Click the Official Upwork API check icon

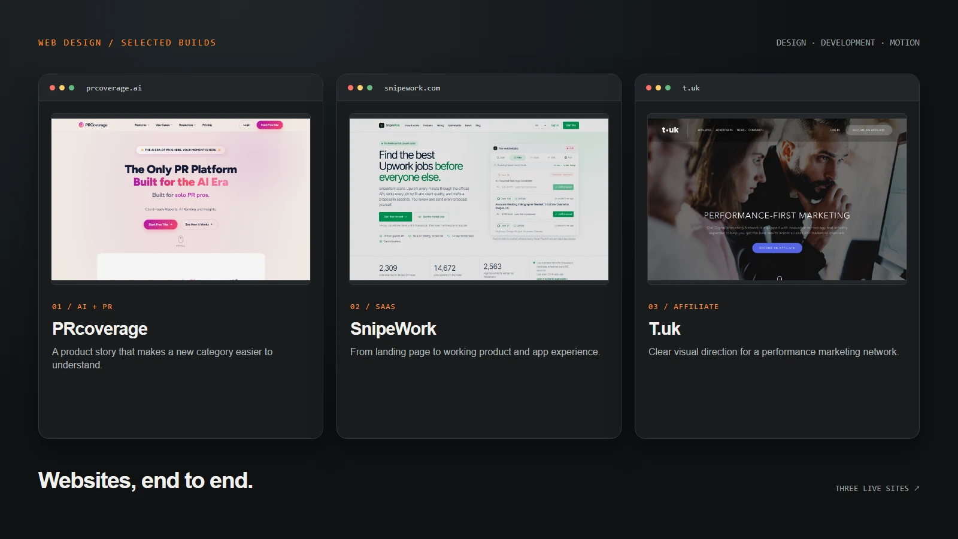(381, 236)
